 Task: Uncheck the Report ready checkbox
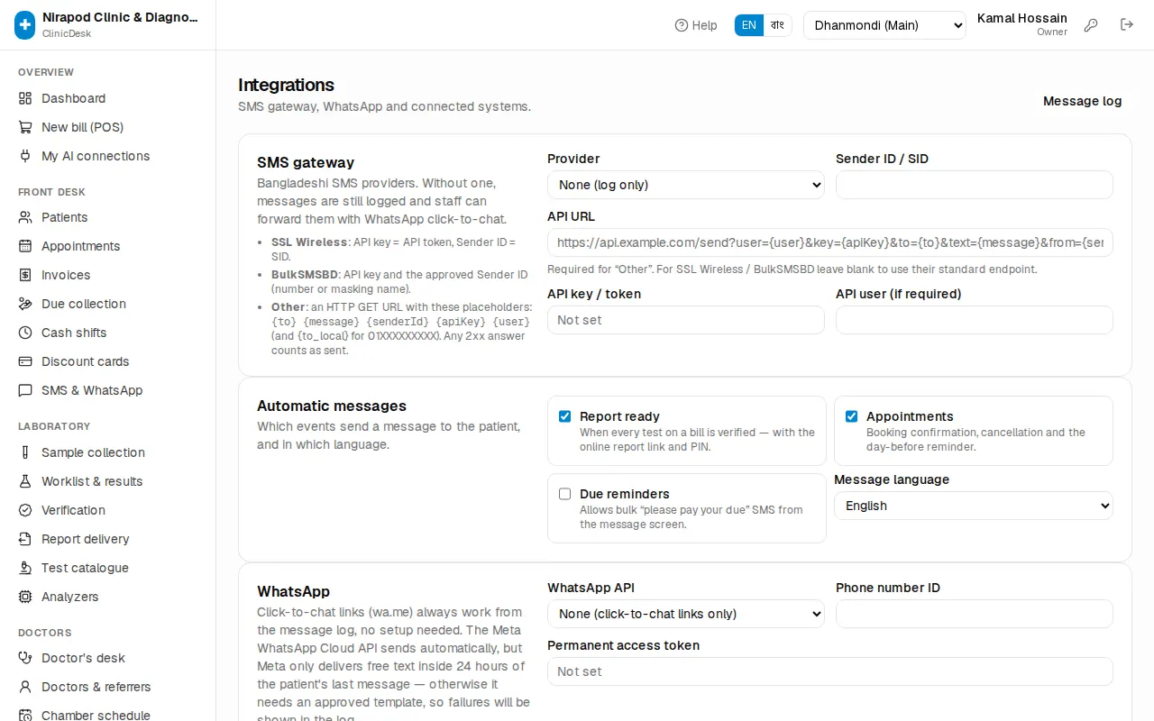pyautogui.click(x=565, y=416)
